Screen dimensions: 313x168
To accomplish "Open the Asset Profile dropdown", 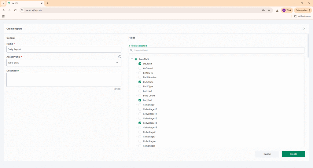I will 64,63.
